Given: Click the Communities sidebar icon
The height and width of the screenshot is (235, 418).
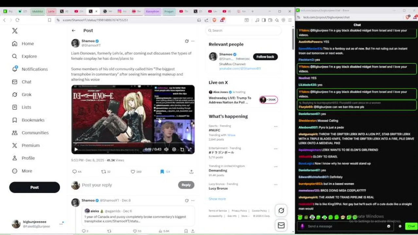Looking at the screenshot, I should [15, 133].
